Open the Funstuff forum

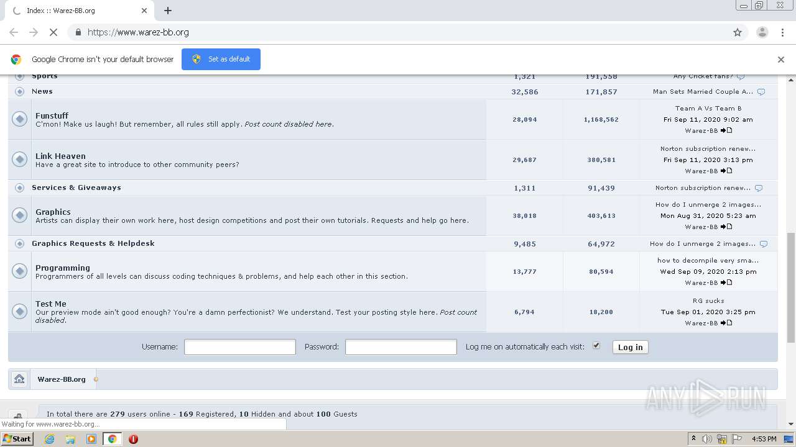point(52,115)
